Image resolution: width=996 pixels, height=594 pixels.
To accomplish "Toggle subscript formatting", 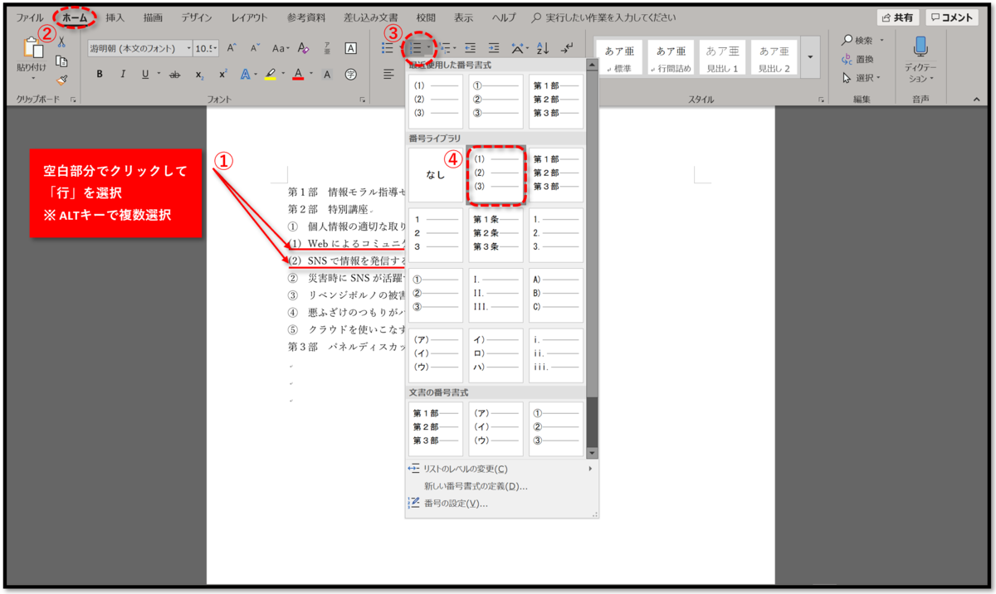I will coord(199,74).
